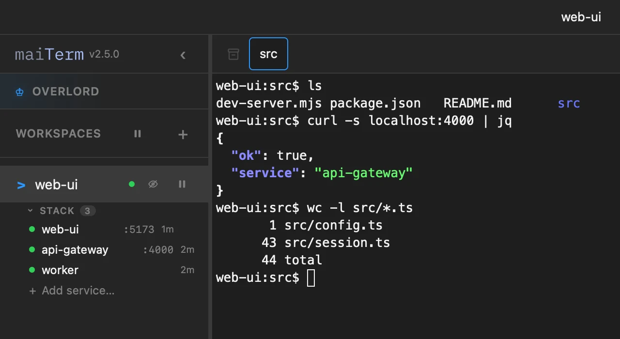This screenshot has height=339, width=620.
Task: Open the Overlord crown section
Action: tap(104, 92)
